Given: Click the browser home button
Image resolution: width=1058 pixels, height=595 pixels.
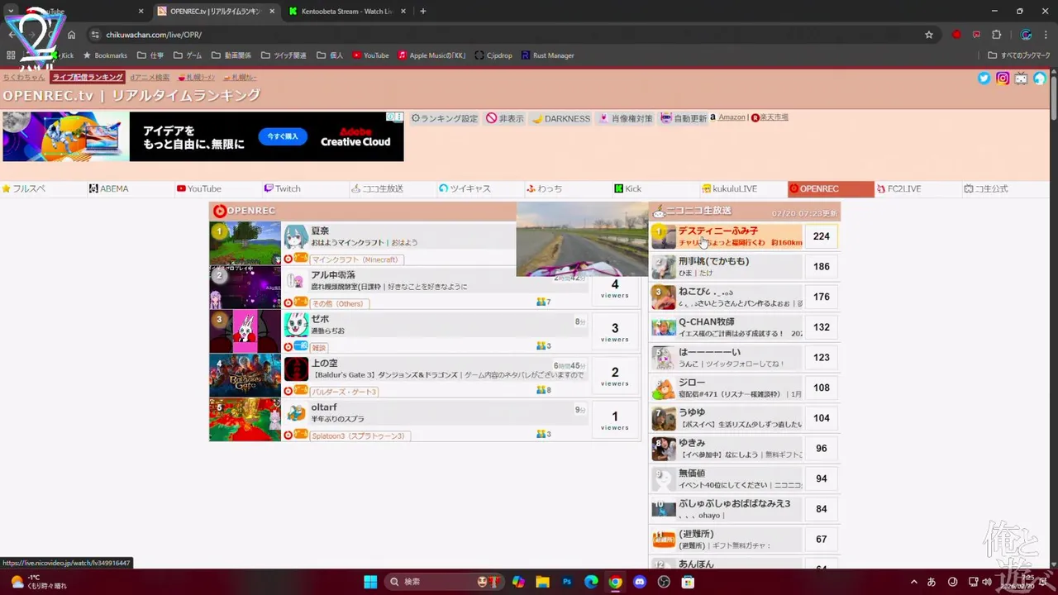Looking at the screenshot, I should 72,35.
